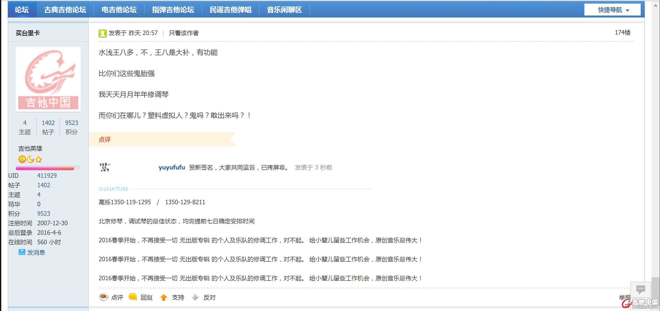Image resolution: width=660 pixels, height=311 pixels.
Task: Click yuyufufu's small avatar image
Action: (x=104, y=167)
